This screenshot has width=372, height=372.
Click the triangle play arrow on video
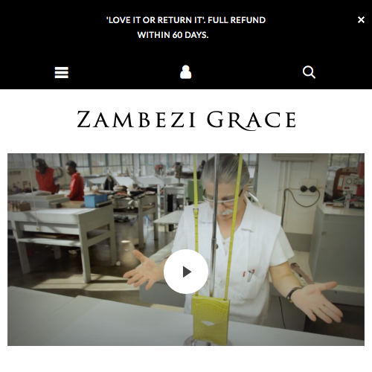(187, 272)
